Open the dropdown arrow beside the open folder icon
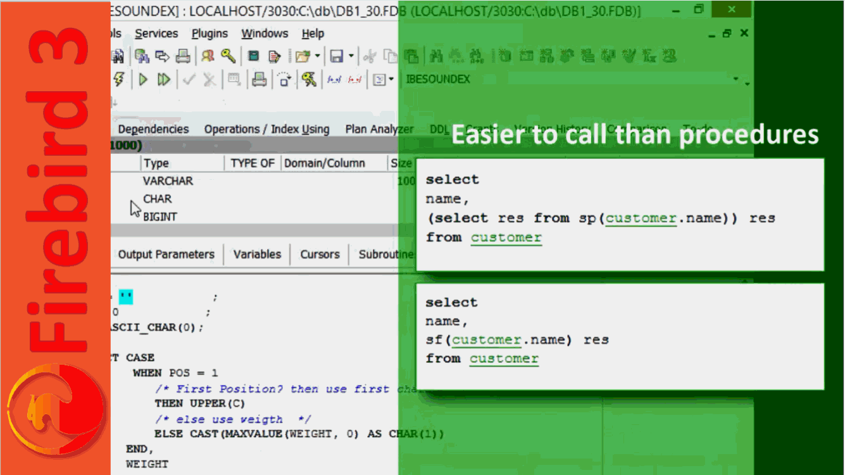The height and width of the screenshot is (475, 845). [x=318, y=56]
